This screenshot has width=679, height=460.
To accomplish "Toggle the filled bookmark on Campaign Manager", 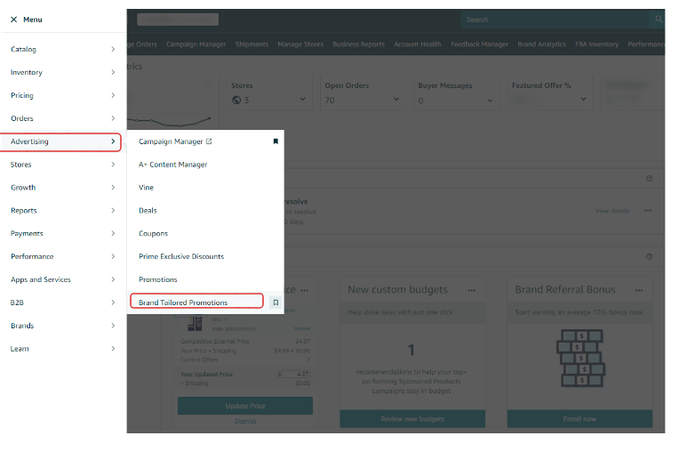I will tap(276, 141).
